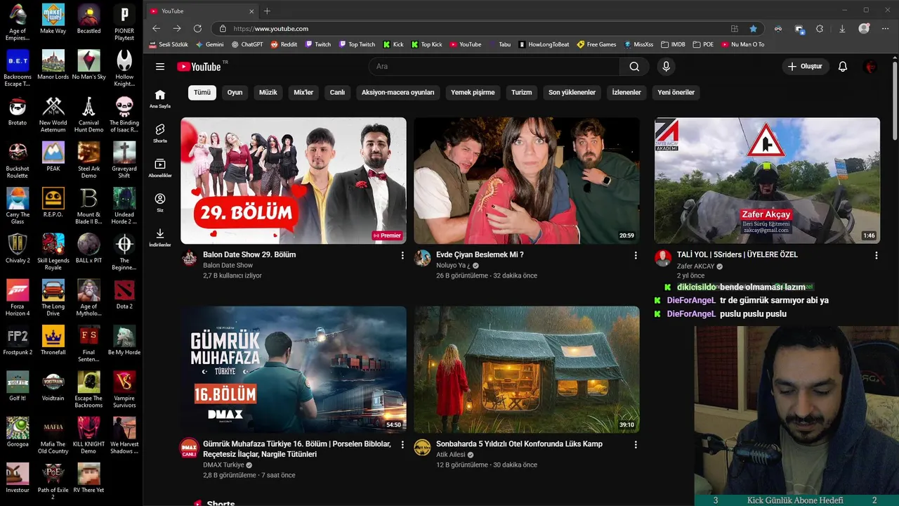Select Aksiyon-macera oyunları filter chip
The image size is (899, 506).
click(x=398, y=92)
